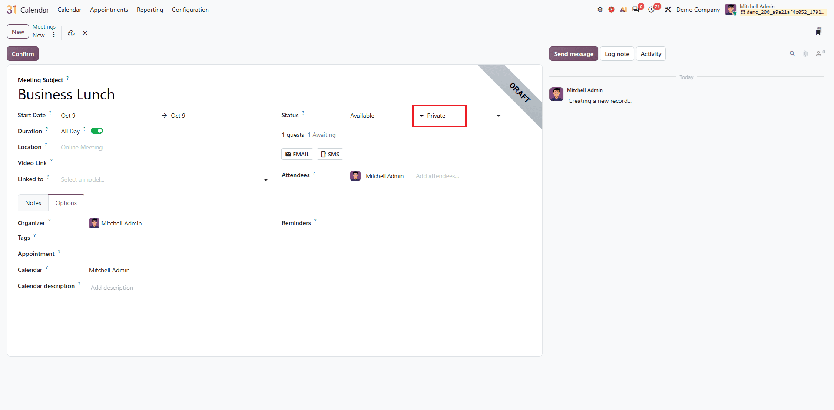Click the red record icon in the top bar

(611, 10)
